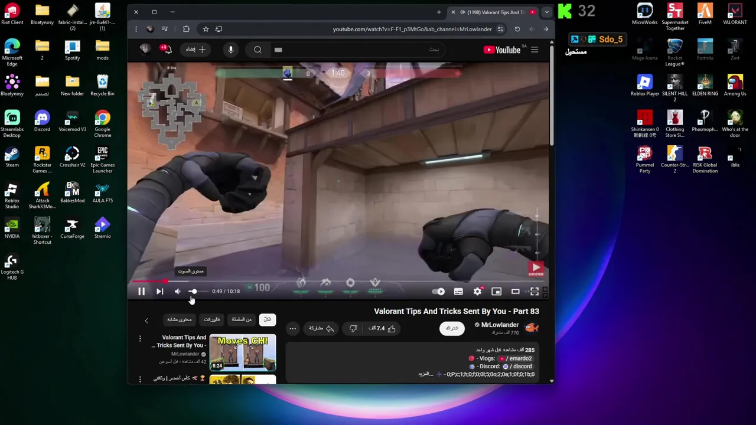Mute the video with the speaker icon
This screenshot has width=756, height=425.
pos(178,292)
